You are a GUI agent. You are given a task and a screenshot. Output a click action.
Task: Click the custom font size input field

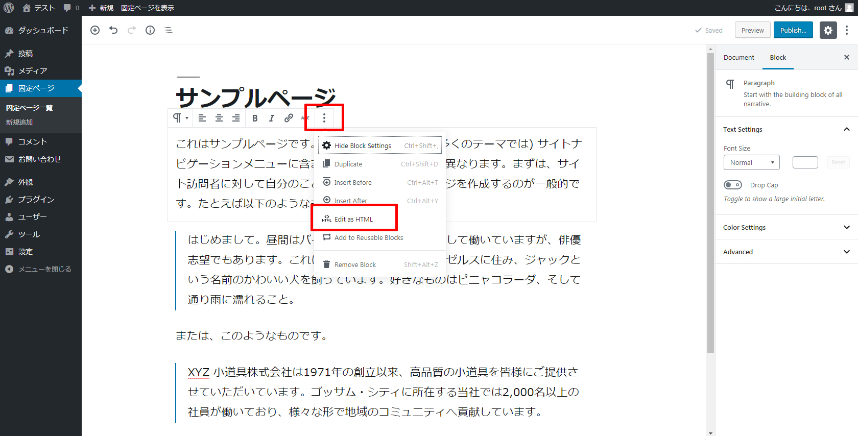805,162
